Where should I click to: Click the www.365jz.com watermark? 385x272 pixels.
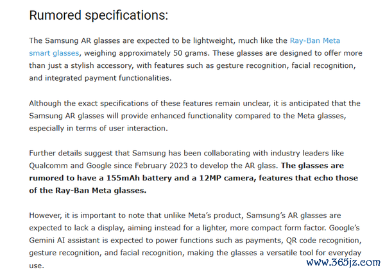pyautogui.click(x=343, y=262)
